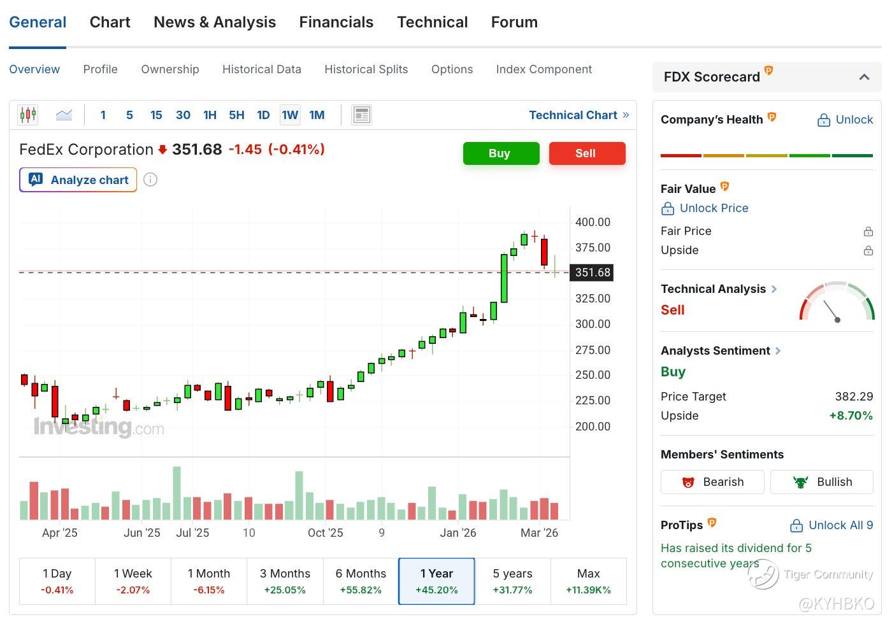Vote Bullish in Members' Sentiments

(822, 482)
